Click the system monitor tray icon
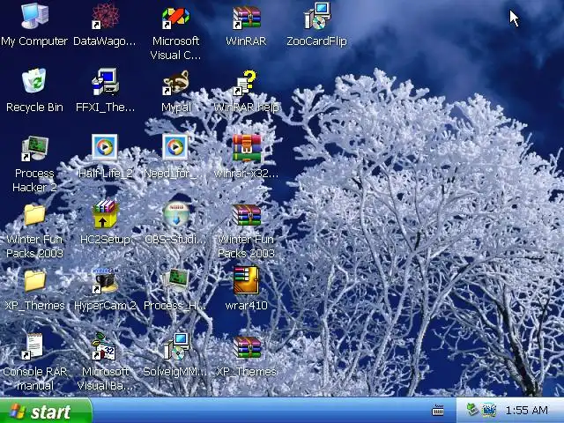The image size is (564, 423). pos(489,410)
